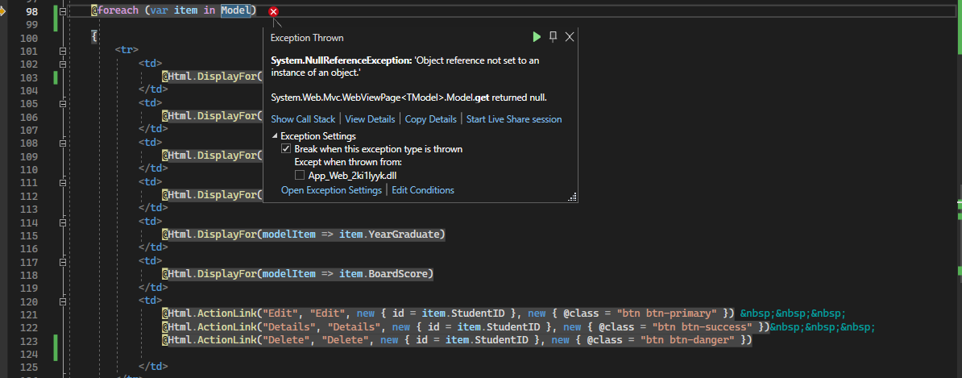This screenshot has height=378, width=962.
Task: Click the opening brace on line 100
Action: 94,37
